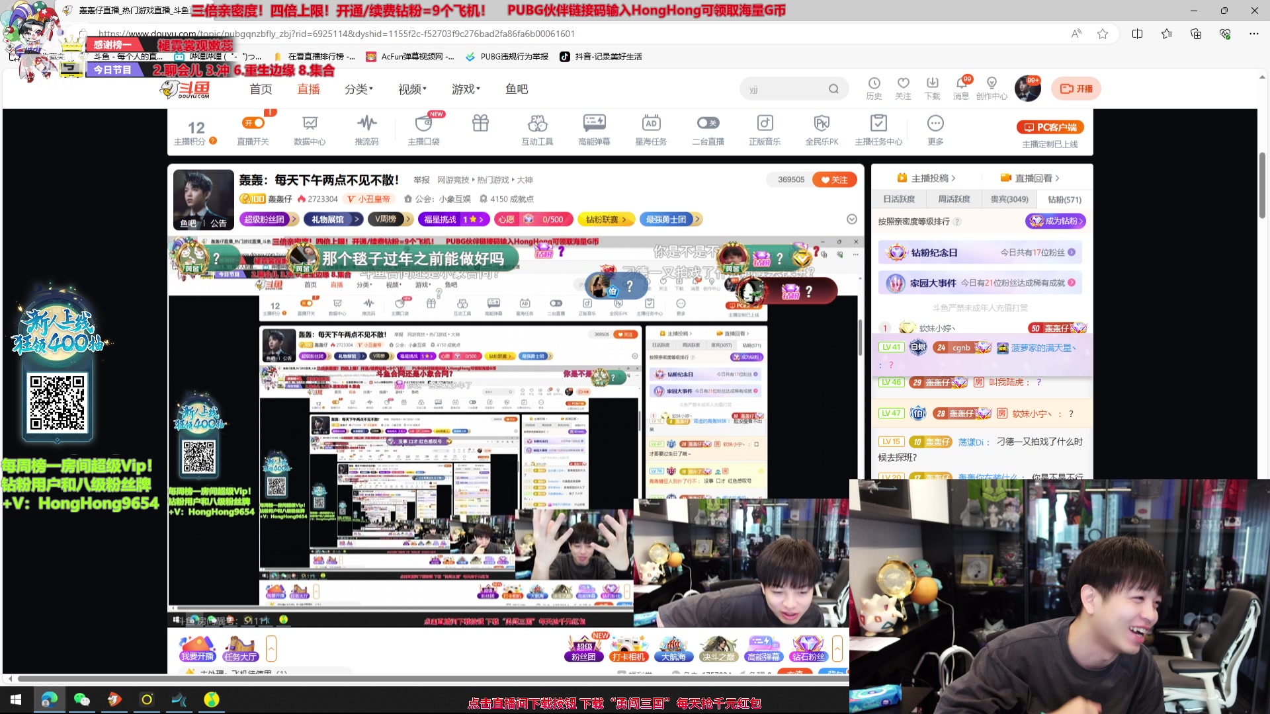Open WeChat from the taskbar
Viewport: 1270px width, 714px height.
click(x=82, y=699)
